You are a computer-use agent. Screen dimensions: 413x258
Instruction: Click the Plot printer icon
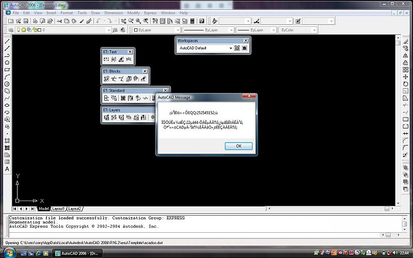pyautogui.click(x=35, y=21)
